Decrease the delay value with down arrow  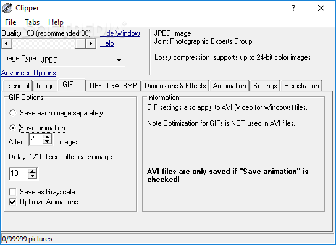tap(33, 176)
